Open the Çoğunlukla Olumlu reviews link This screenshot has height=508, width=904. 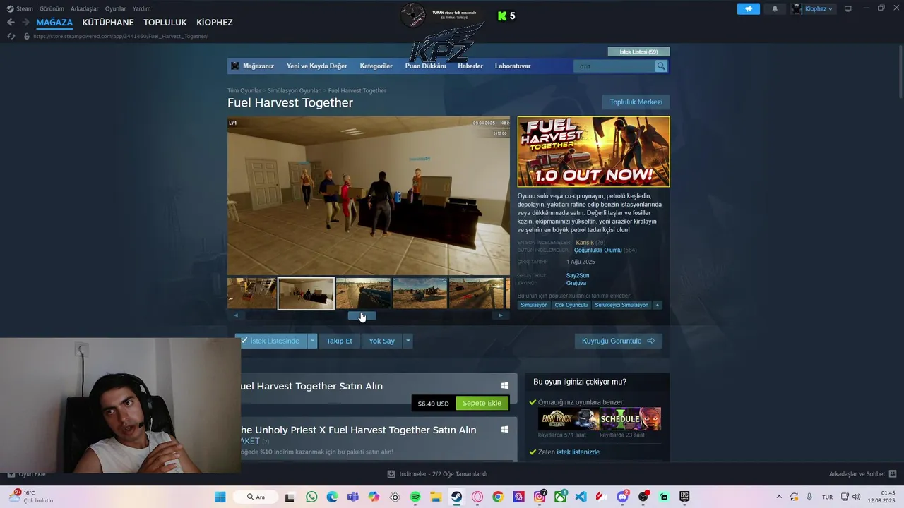(598, 250)
